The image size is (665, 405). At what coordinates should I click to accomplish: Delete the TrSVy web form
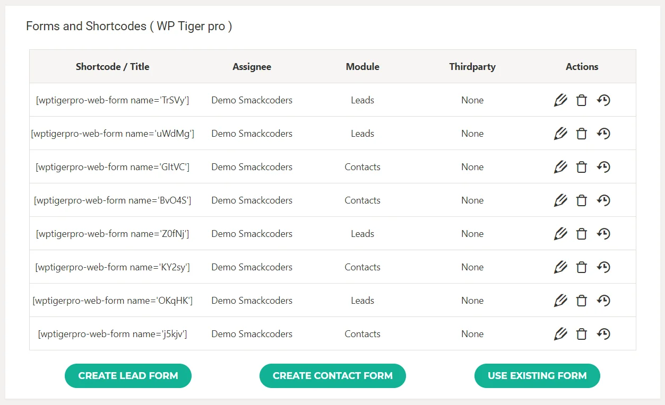click(581, 100)
